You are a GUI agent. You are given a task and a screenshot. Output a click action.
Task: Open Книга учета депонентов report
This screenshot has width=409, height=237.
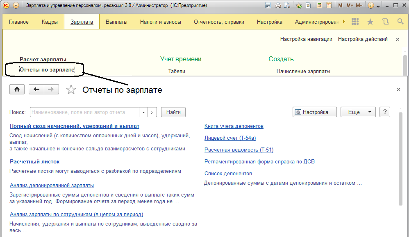click(x=234, y=126)
